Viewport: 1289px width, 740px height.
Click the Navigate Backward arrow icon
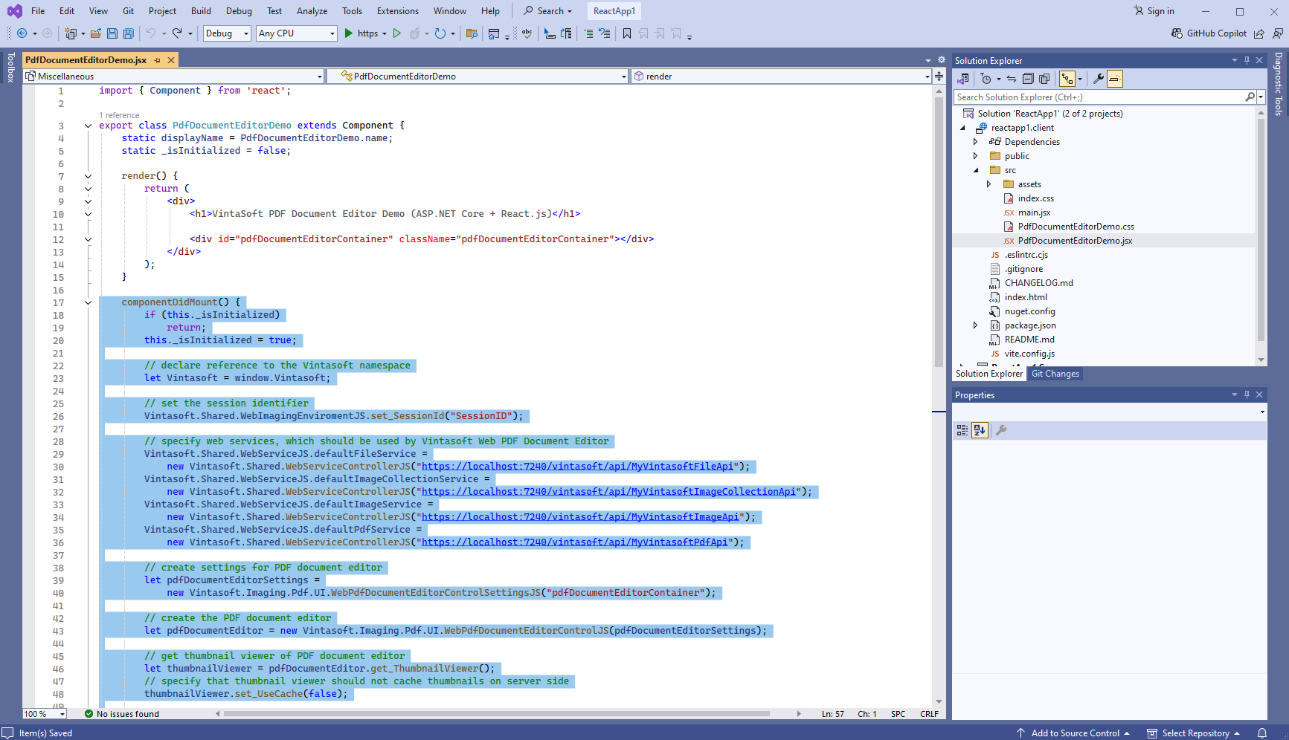(22, 33)
